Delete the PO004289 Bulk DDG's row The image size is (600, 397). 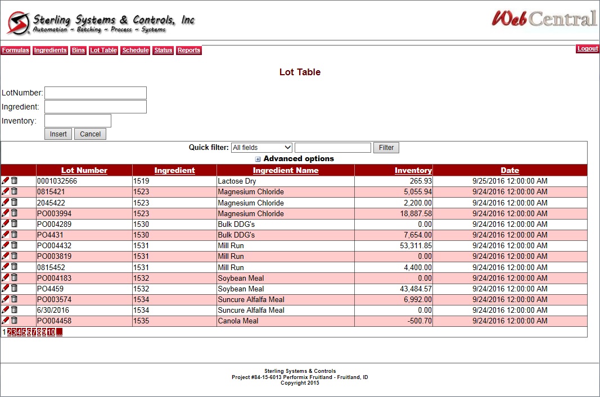tap(14, 223)
